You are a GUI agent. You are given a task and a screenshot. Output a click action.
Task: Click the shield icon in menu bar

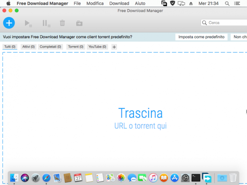click(x=173, y=3)
